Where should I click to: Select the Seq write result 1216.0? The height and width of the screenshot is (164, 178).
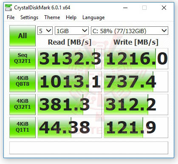click(x=136, y=59)
